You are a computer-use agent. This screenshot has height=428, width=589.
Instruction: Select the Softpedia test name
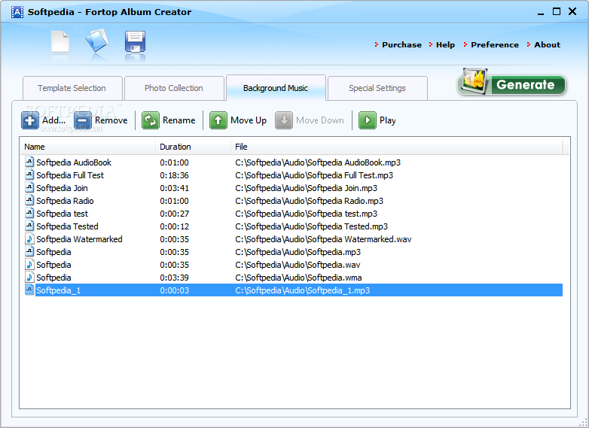tap(62, 214)
